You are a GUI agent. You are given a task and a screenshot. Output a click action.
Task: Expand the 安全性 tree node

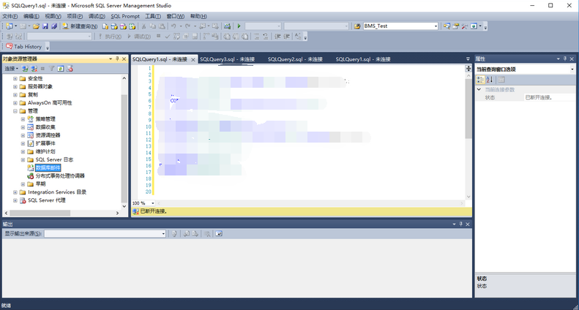pyautogui.click(x=15, y=79)
